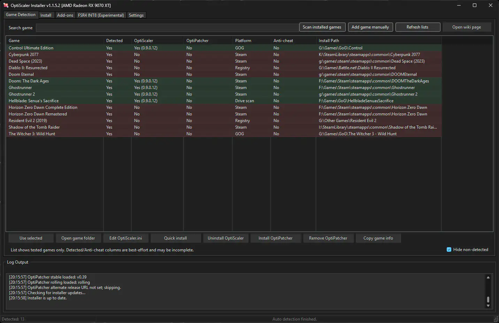Viewport: 499px width, 323px height.
Task: Click Uninstall OptiScaler button
Action: 226,238
